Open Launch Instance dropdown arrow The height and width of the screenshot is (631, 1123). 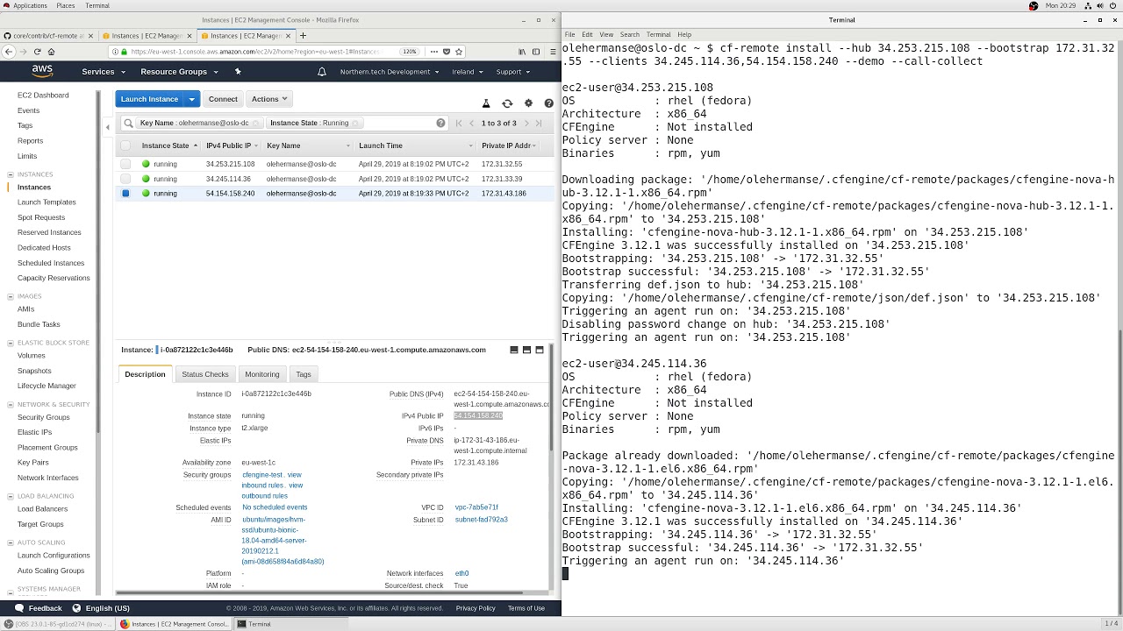pos(192,99)
